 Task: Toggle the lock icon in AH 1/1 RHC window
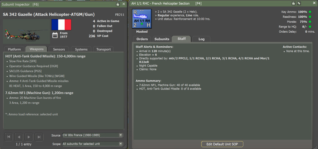coord(293,4)
